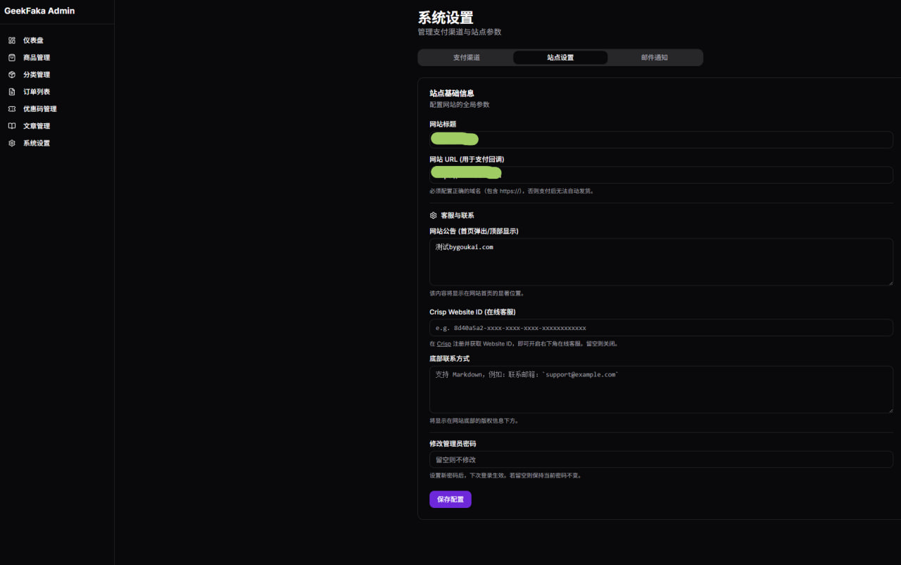
Task: Click the 系统设置 gear icon in sidebar
Action: pyautogui.click(x=12, y=142)
